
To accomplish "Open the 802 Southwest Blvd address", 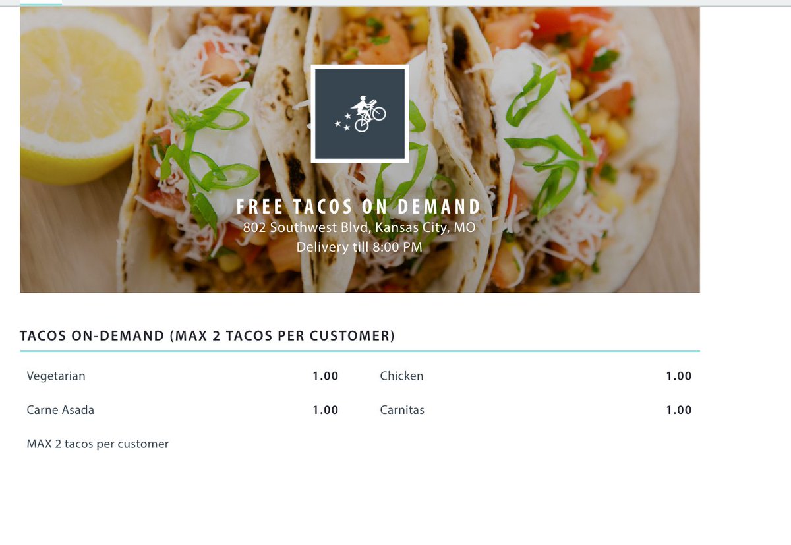I will pyautogui.click(x=359, y=228).
